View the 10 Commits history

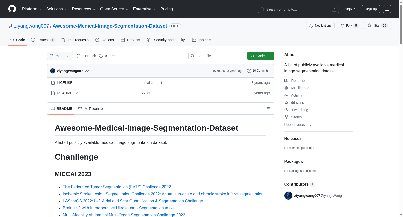258,71
